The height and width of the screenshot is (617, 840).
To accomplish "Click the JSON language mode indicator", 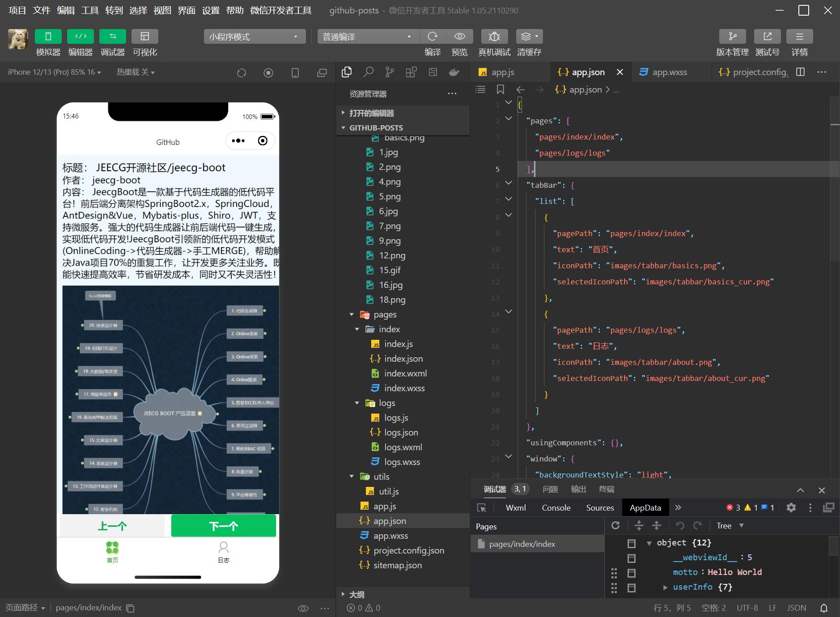I will [797, 608].
